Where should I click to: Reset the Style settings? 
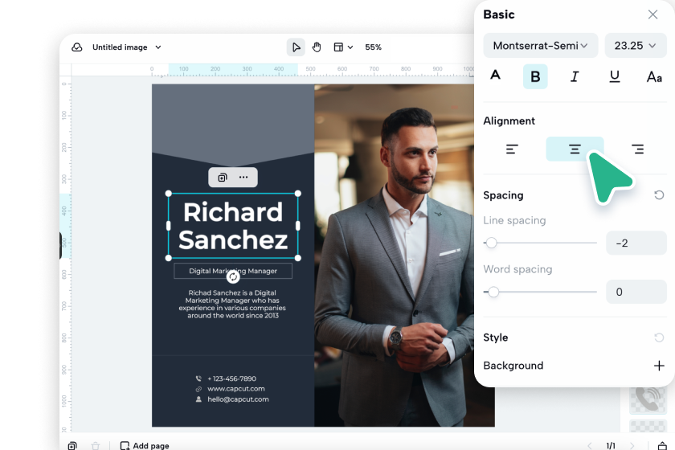click(659, 337)
